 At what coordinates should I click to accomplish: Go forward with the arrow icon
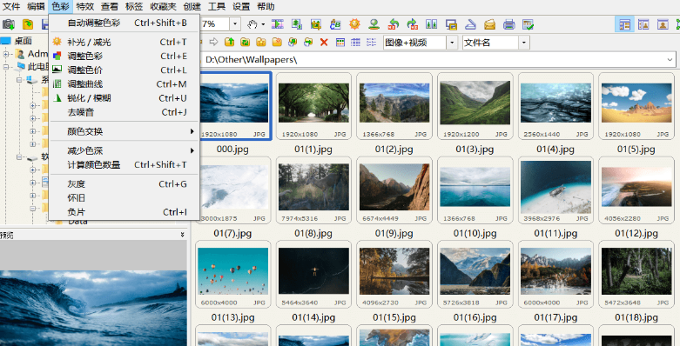point(213,42)
